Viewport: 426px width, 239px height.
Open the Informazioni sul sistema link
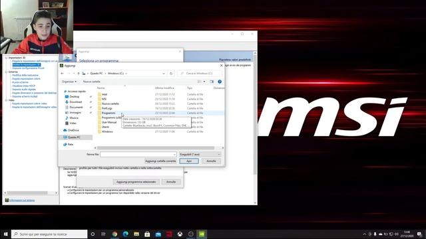coord(22,200)
